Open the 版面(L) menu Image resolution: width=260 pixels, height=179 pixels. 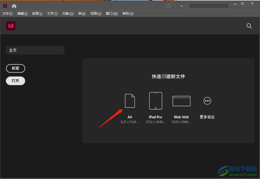[x=37, y=14]
